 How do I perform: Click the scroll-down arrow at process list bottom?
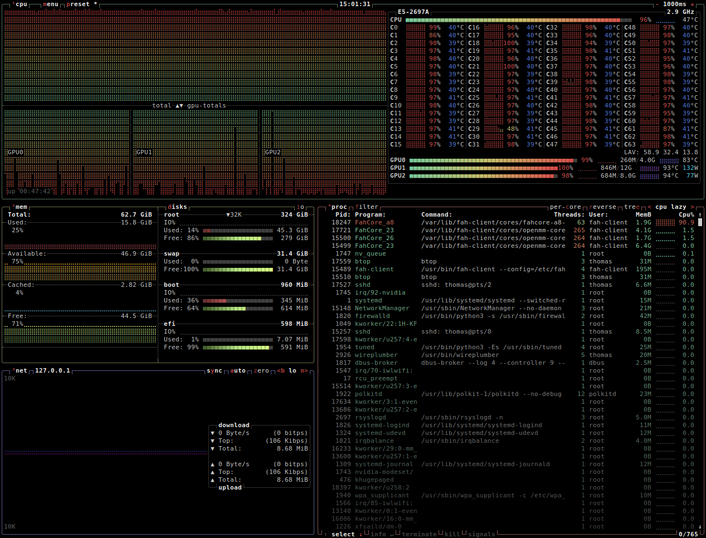click(x=700, y=526)
